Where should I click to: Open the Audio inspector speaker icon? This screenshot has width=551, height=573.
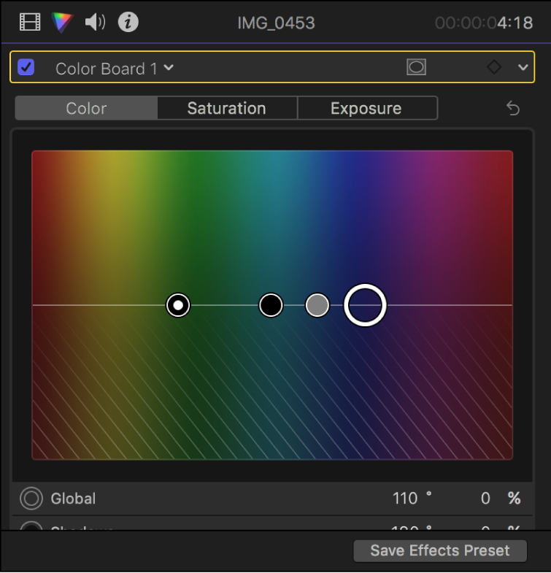click(95, 23)
